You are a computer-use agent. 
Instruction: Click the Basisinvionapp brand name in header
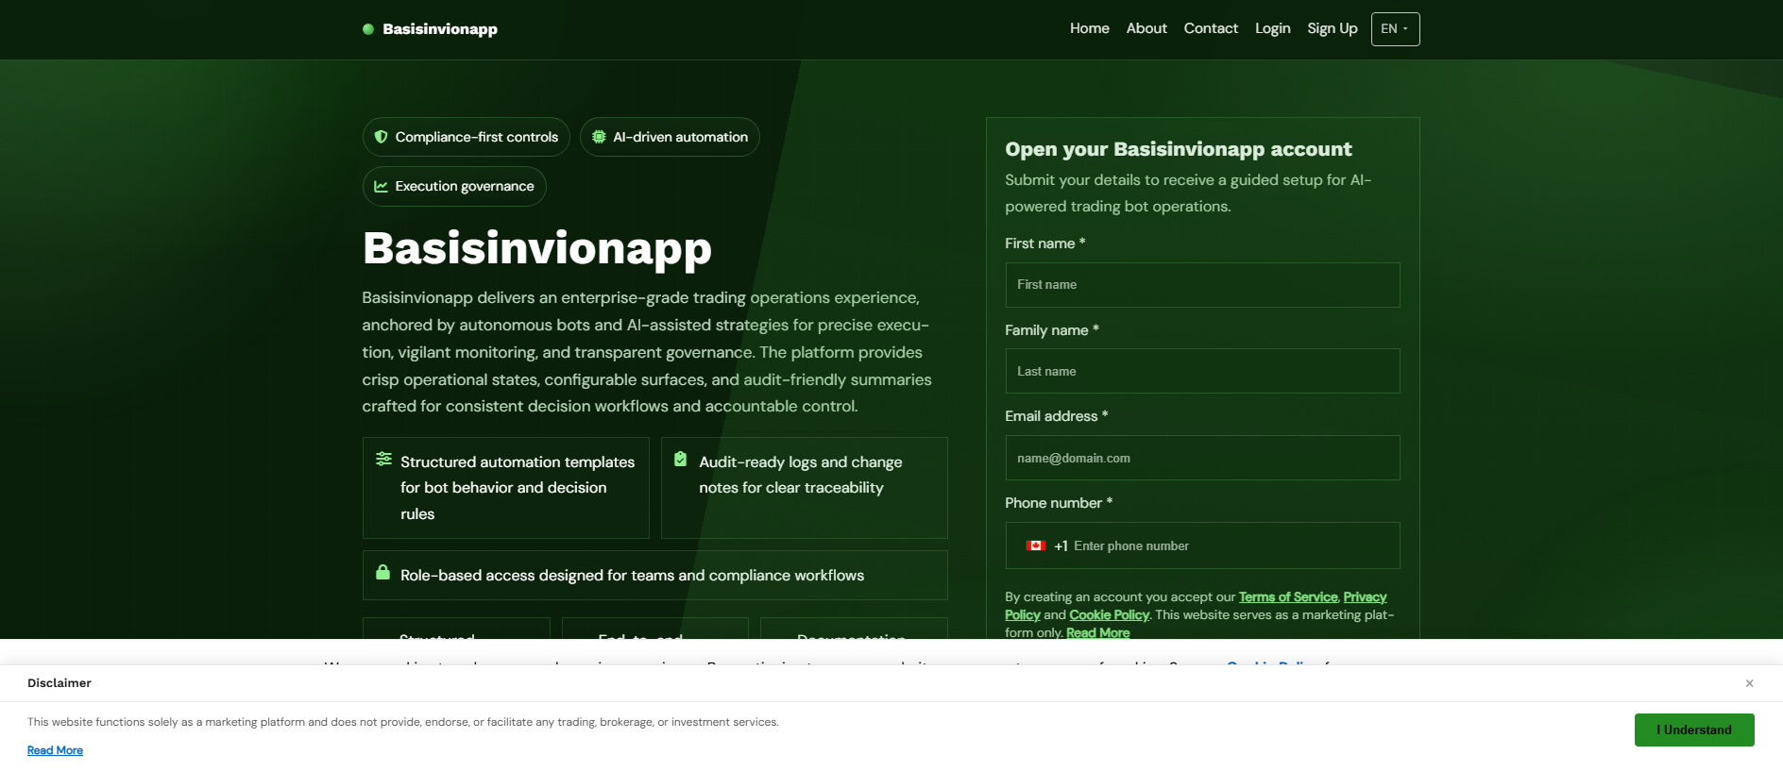click(440, 29)
